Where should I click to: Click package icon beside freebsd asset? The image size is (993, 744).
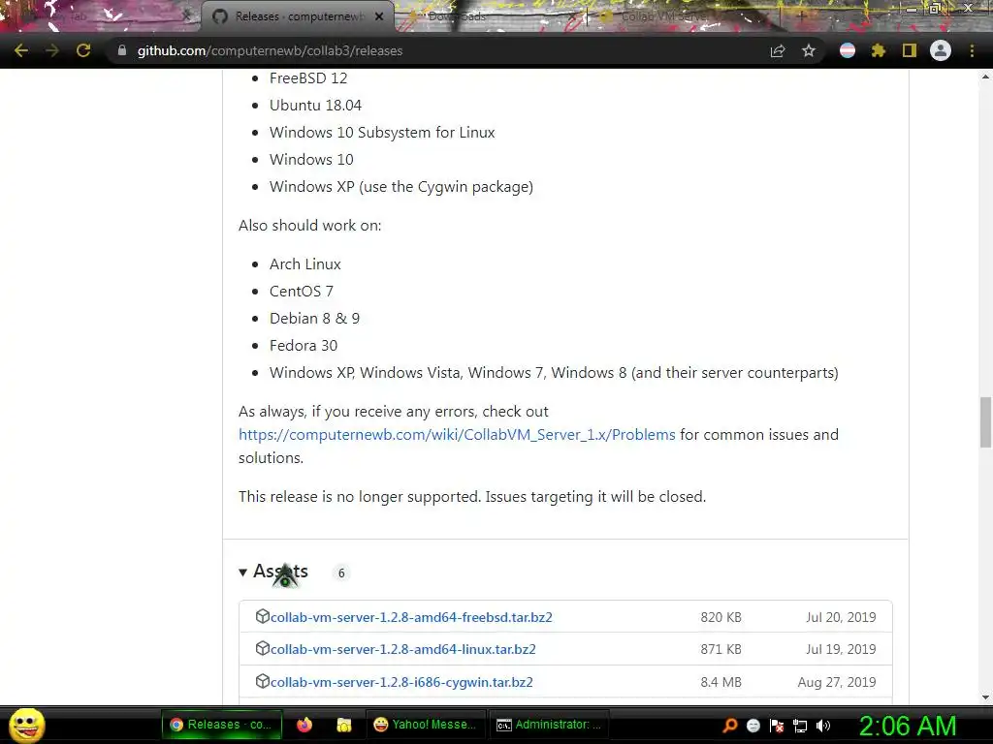(x=262, y=616)
